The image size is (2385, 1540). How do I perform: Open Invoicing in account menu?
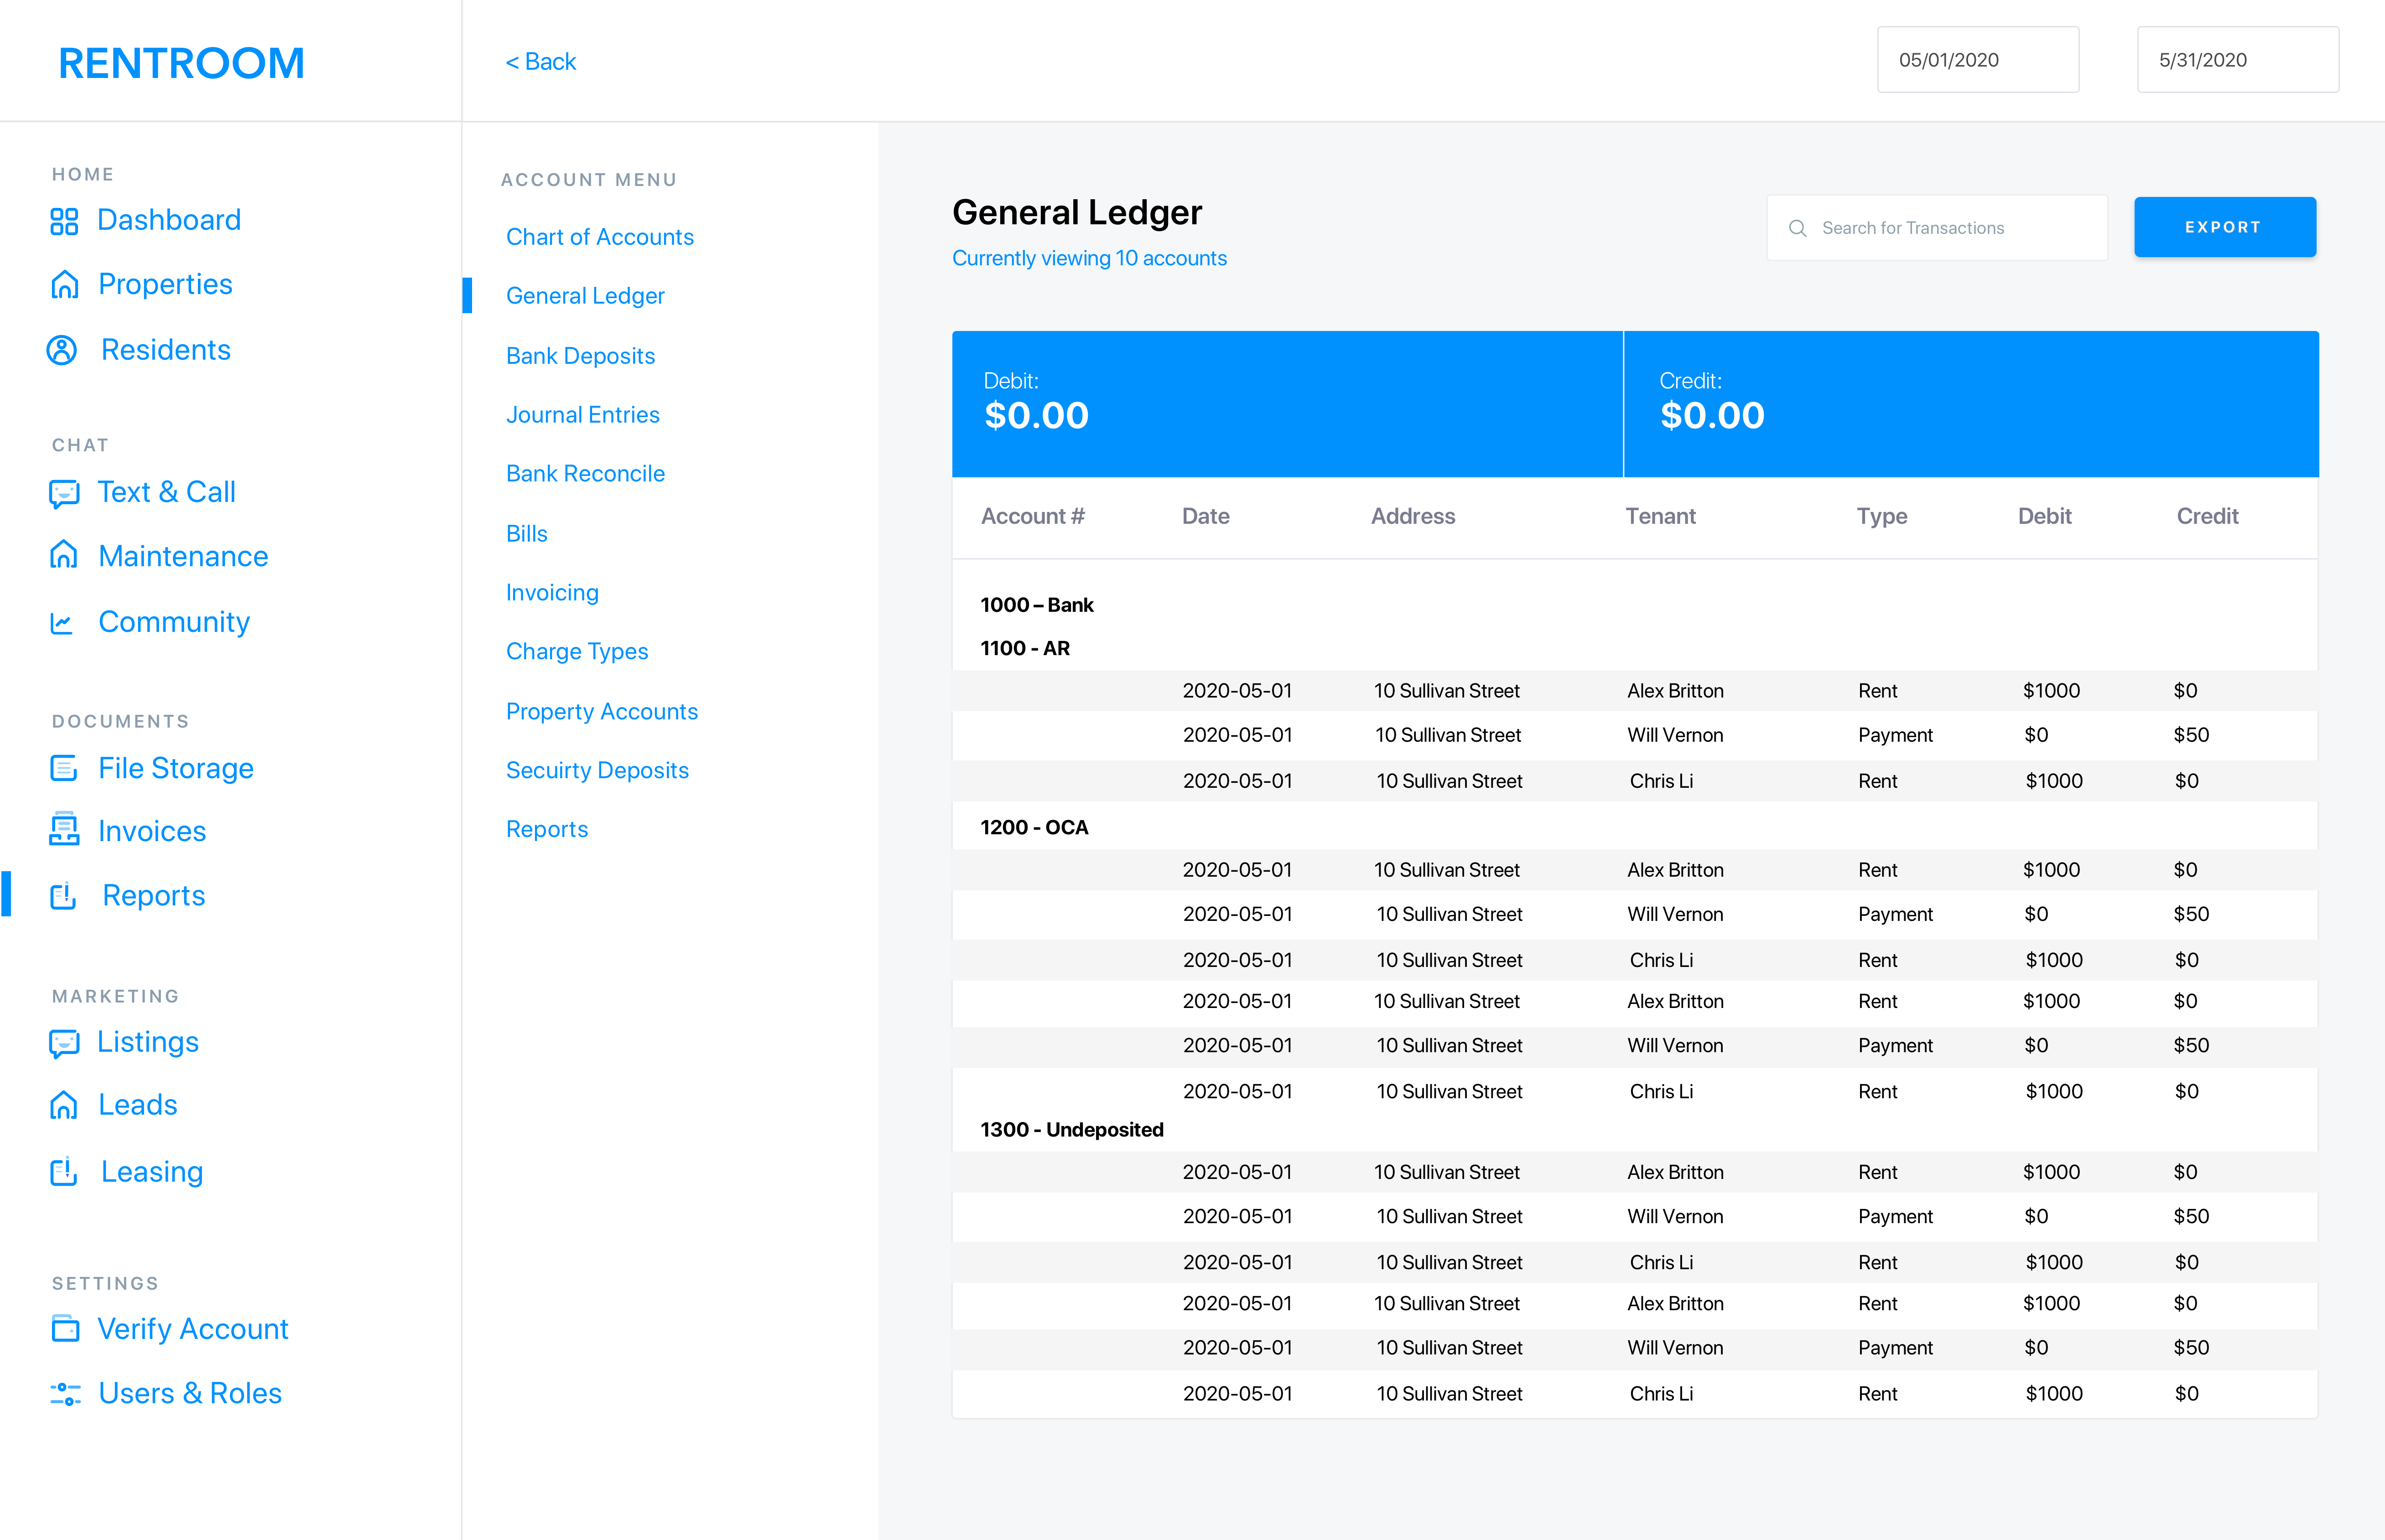[552, 593]
